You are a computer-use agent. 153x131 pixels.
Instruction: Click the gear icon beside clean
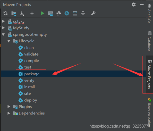click(x=21, y=48)
